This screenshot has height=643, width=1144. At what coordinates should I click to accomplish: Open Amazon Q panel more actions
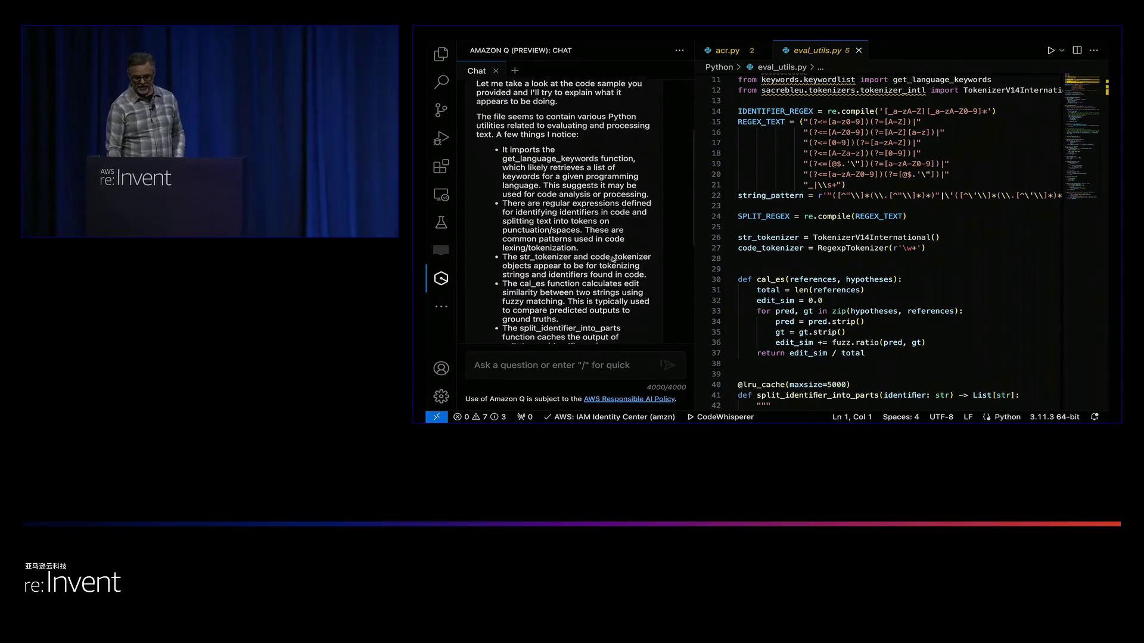coord(679,51)
